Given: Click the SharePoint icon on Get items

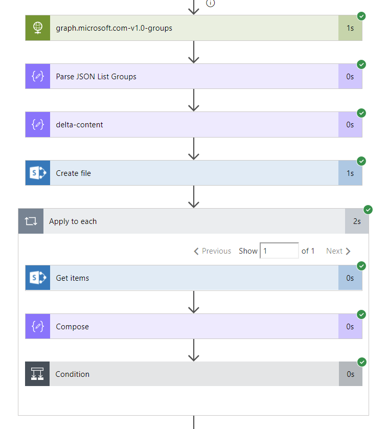Looking at the screenshot, I should point(38,278).
